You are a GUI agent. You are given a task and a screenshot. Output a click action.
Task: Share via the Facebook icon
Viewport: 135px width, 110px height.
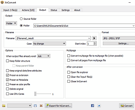(x=92, y=106)
